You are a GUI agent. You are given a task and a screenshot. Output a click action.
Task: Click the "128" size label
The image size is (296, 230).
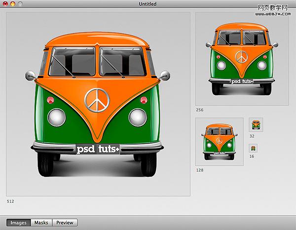pyautogui.click(x=200, y=170)
